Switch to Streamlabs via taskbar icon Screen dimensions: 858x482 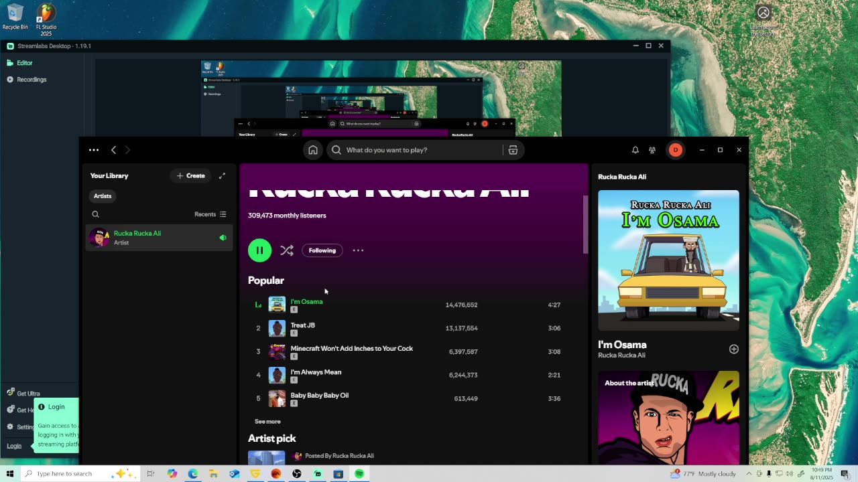pyautogui.click(x=318, y=474)
